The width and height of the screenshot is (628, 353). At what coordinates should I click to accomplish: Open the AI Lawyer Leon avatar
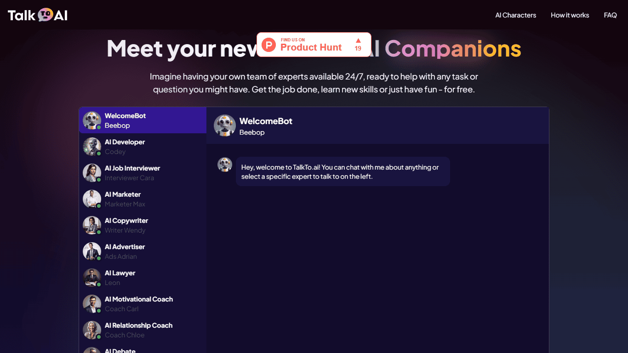(x=92, y=278)
